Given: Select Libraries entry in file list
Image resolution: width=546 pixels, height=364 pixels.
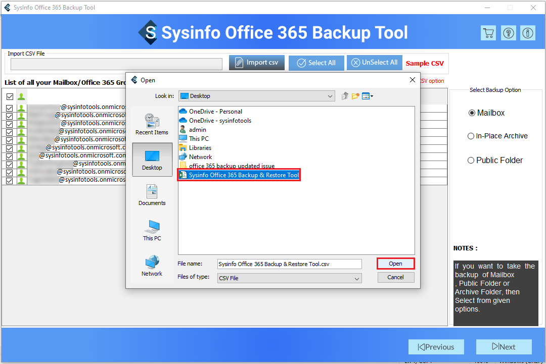Looking at the screenshot, I should [x=195, y=148].
